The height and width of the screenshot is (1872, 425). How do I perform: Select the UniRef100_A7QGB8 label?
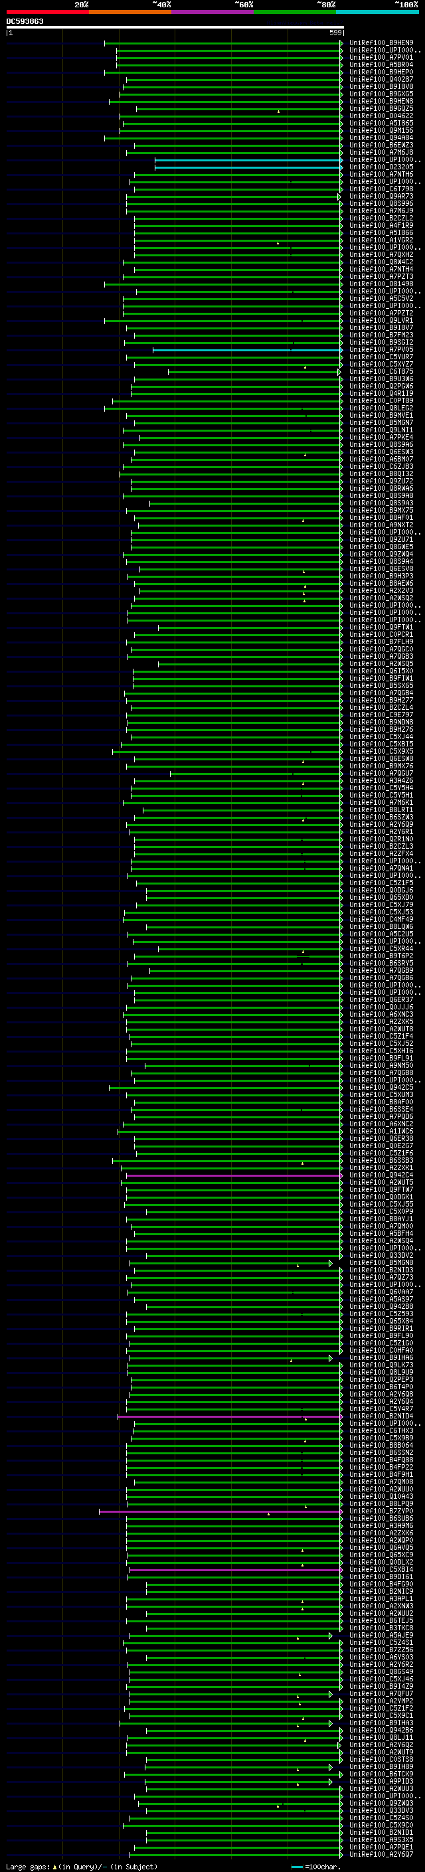coord(381,1072)
